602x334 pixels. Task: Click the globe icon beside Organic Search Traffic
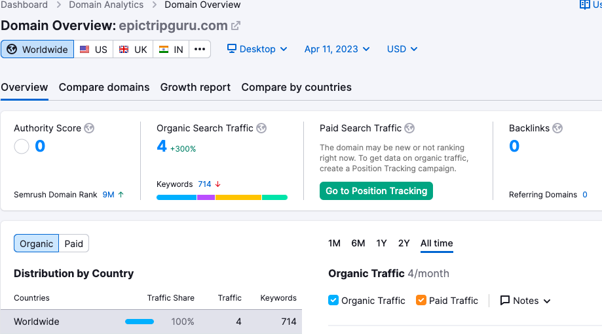(x=261, y=128)
